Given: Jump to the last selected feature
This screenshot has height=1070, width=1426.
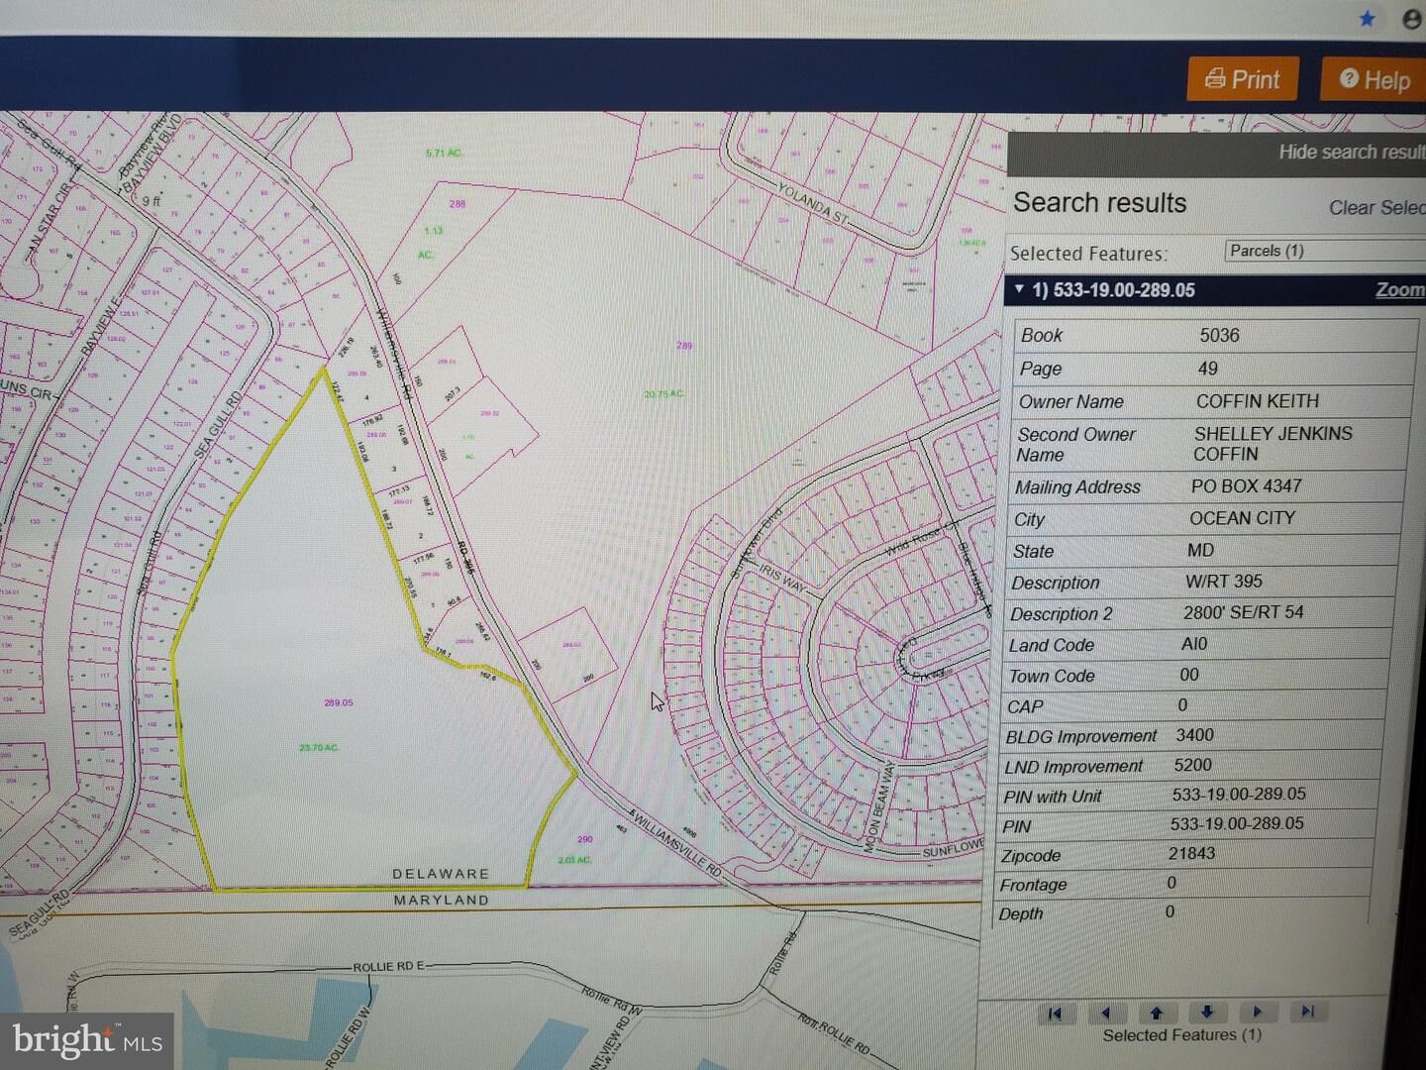Looking at the screenshot, I should 1307,1011.
